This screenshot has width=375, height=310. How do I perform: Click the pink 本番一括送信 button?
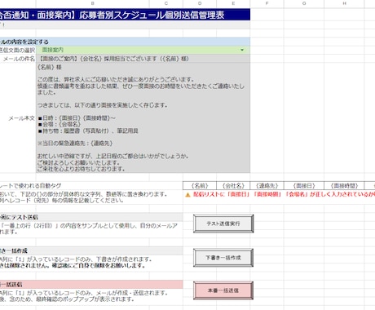tap(223, 290)
